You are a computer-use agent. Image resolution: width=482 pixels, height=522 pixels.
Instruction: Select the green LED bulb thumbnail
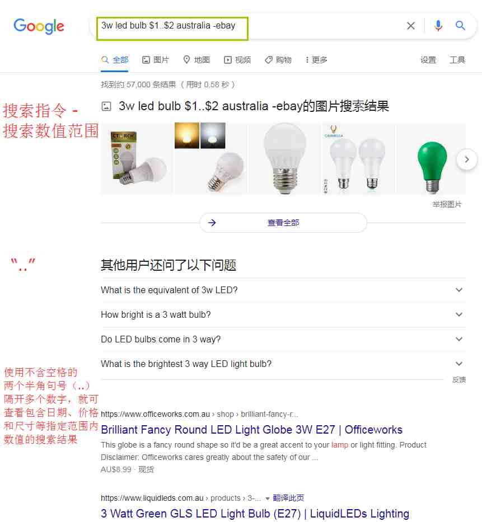pos(432,159)
